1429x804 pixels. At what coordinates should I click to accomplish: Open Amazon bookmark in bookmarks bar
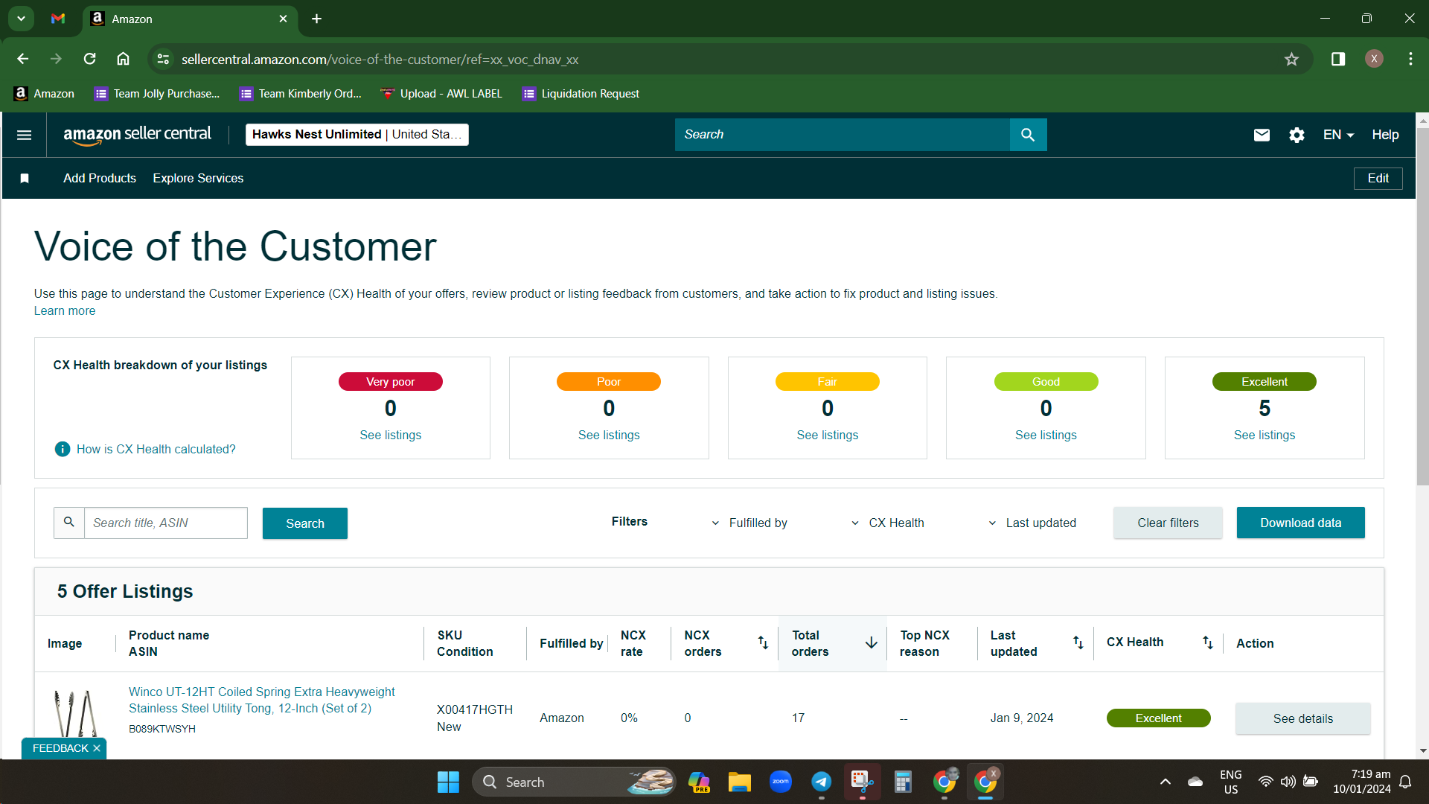click(x=45, y=94)
